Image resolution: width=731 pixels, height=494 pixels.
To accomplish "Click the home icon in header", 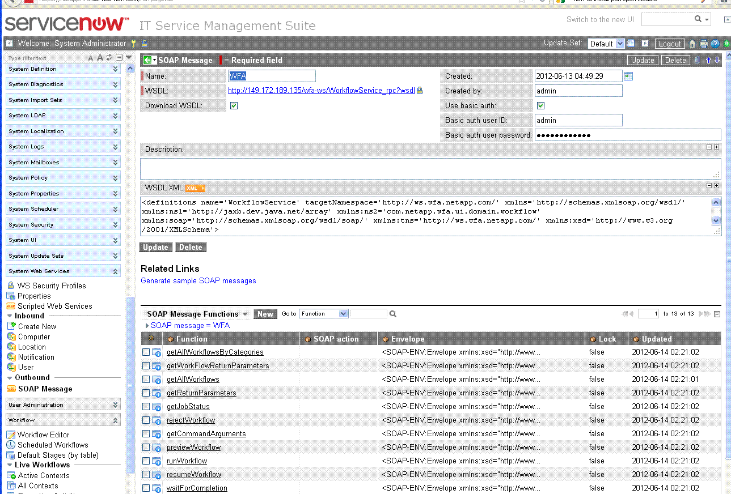I will coord(692,44).
